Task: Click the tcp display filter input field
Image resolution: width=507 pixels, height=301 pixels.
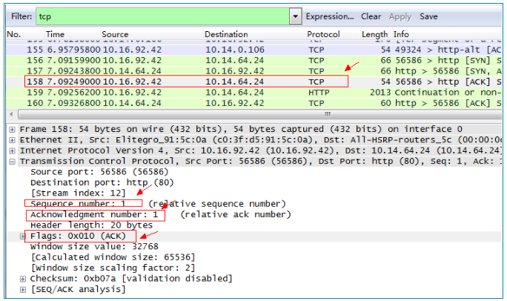Action: click(x=162, y=16)
